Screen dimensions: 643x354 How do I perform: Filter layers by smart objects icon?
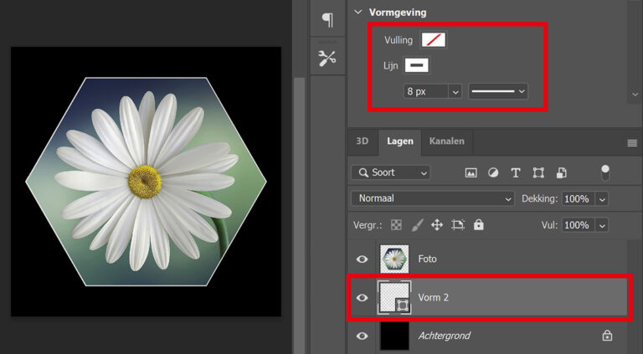[561, 172]
